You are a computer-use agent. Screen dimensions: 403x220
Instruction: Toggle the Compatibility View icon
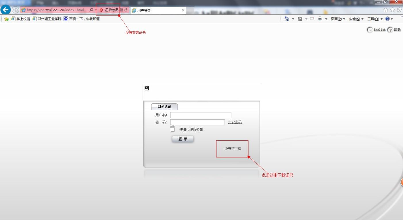coord(122,10)
